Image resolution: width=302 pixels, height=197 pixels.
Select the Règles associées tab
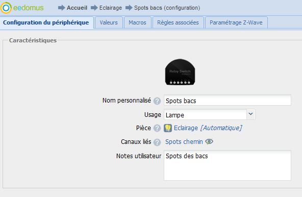click(178, 22)
